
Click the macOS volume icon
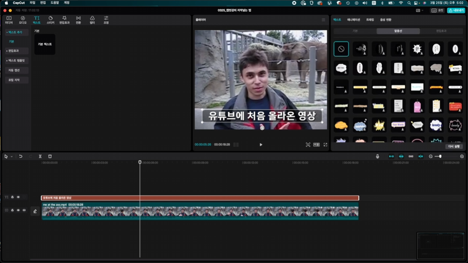365,3
